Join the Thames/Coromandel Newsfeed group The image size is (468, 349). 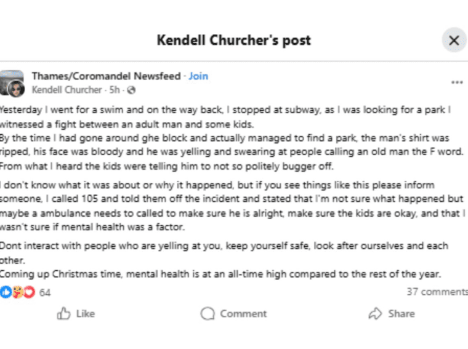click(x=198, y=76)
